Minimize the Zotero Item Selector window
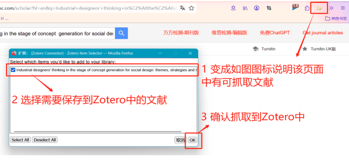This screenshot has height=160, width=349. pos(160,53)
